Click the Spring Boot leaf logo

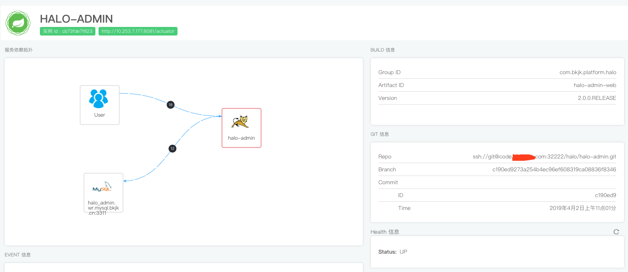tap(18, 23)
